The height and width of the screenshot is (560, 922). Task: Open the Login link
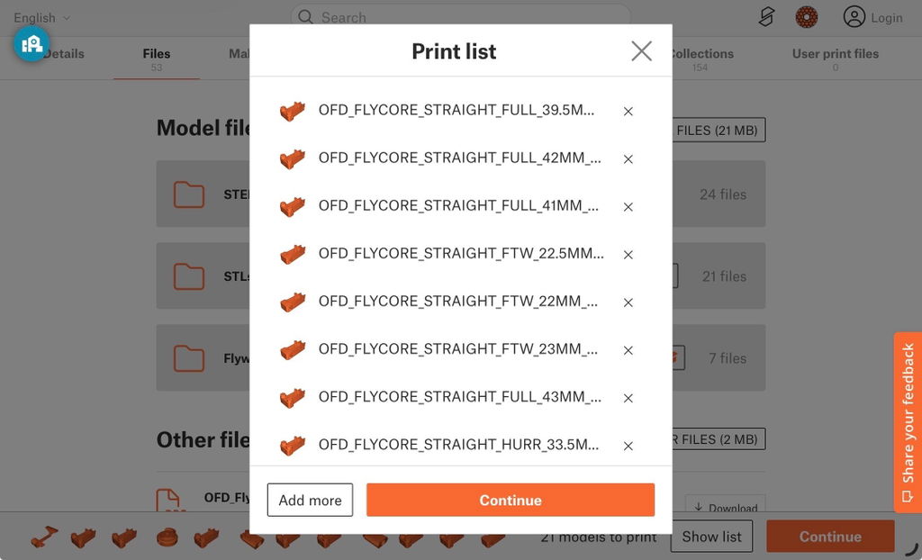[872, 18]
